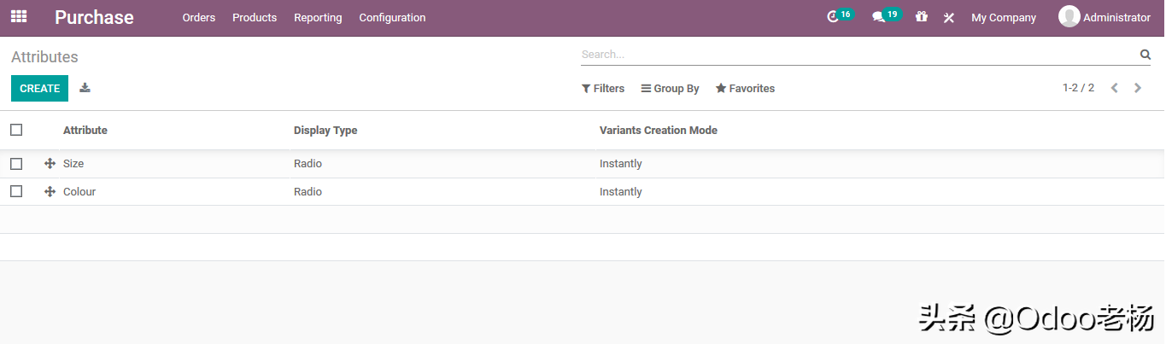Open the apps grid menu icon
The image size is (1166, 344).
(x=19, y=16)
